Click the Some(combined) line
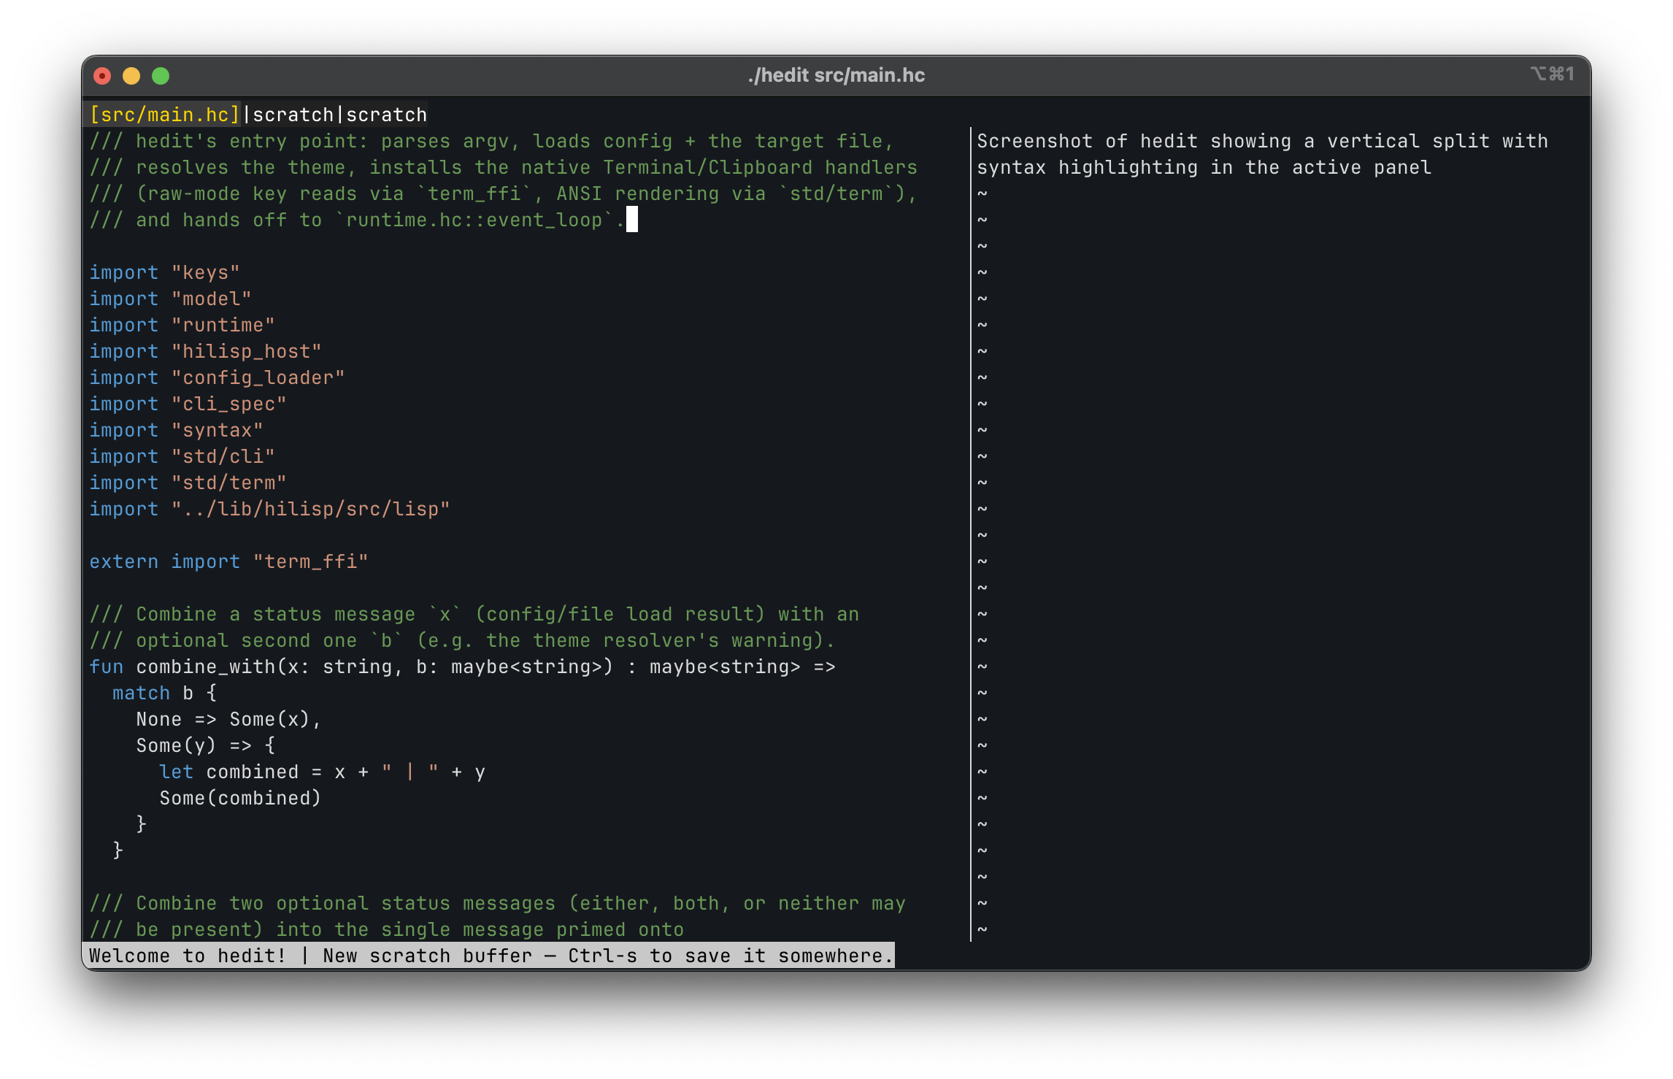This screenshot has height=1079, width=1673. [x=241, y=798]
